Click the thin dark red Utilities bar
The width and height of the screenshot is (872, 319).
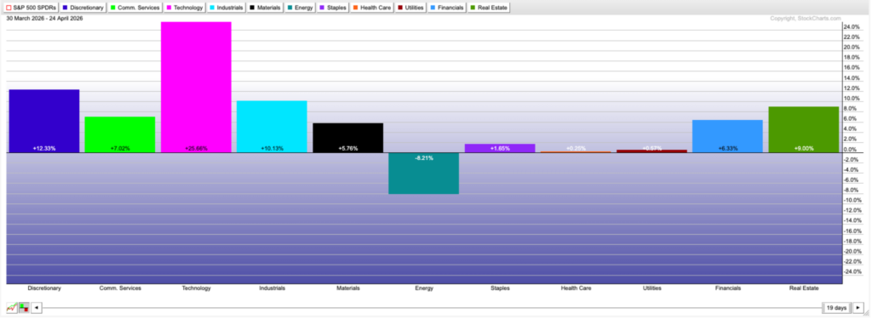pyautogui.click(x=651, y=151)
